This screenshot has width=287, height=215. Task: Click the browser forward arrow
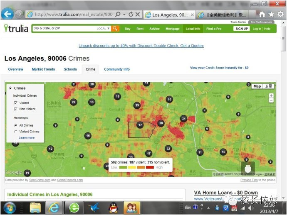[x=19, y=14]
